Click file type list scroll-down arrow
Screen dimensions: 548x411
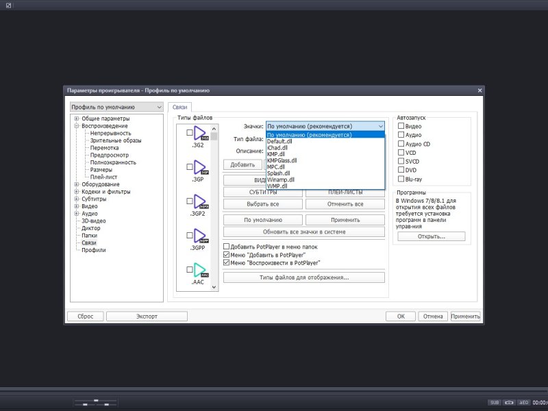coord(214,287)
